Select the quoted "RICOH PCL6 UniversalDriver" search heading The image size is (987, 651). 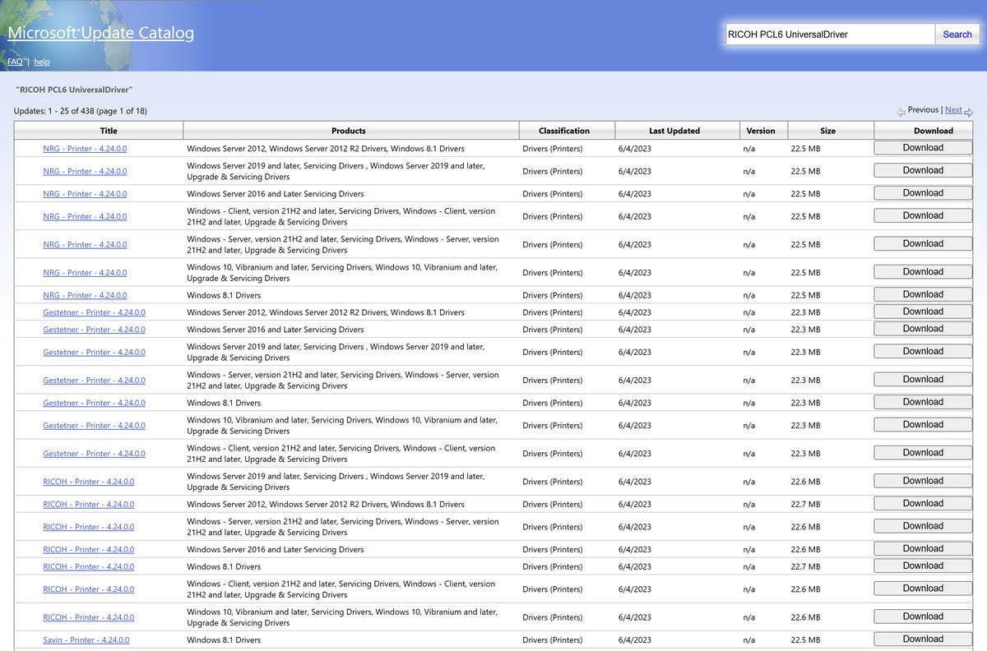[x=74, y=89]
